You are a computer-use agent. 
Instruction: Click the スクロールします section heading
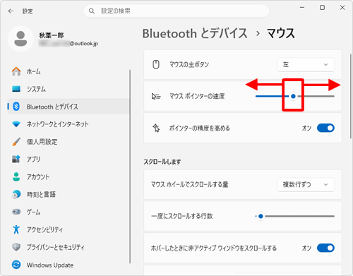click(162, 162)
